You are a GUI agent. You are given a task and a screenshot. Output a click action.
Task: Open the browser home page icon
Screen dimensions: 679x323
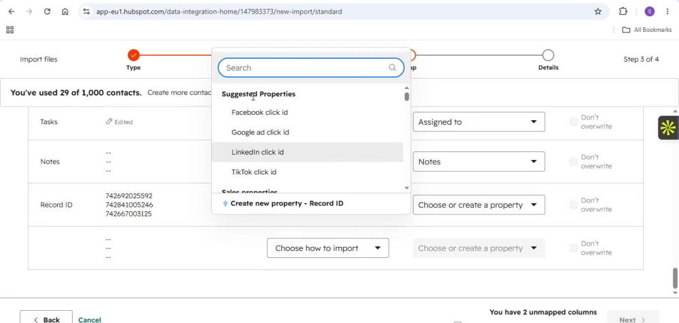click(x=65, y=12)
